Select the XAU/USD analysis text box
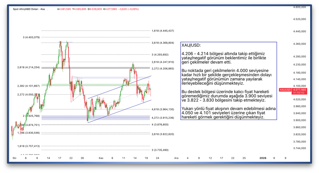 [x=229, y=81]
